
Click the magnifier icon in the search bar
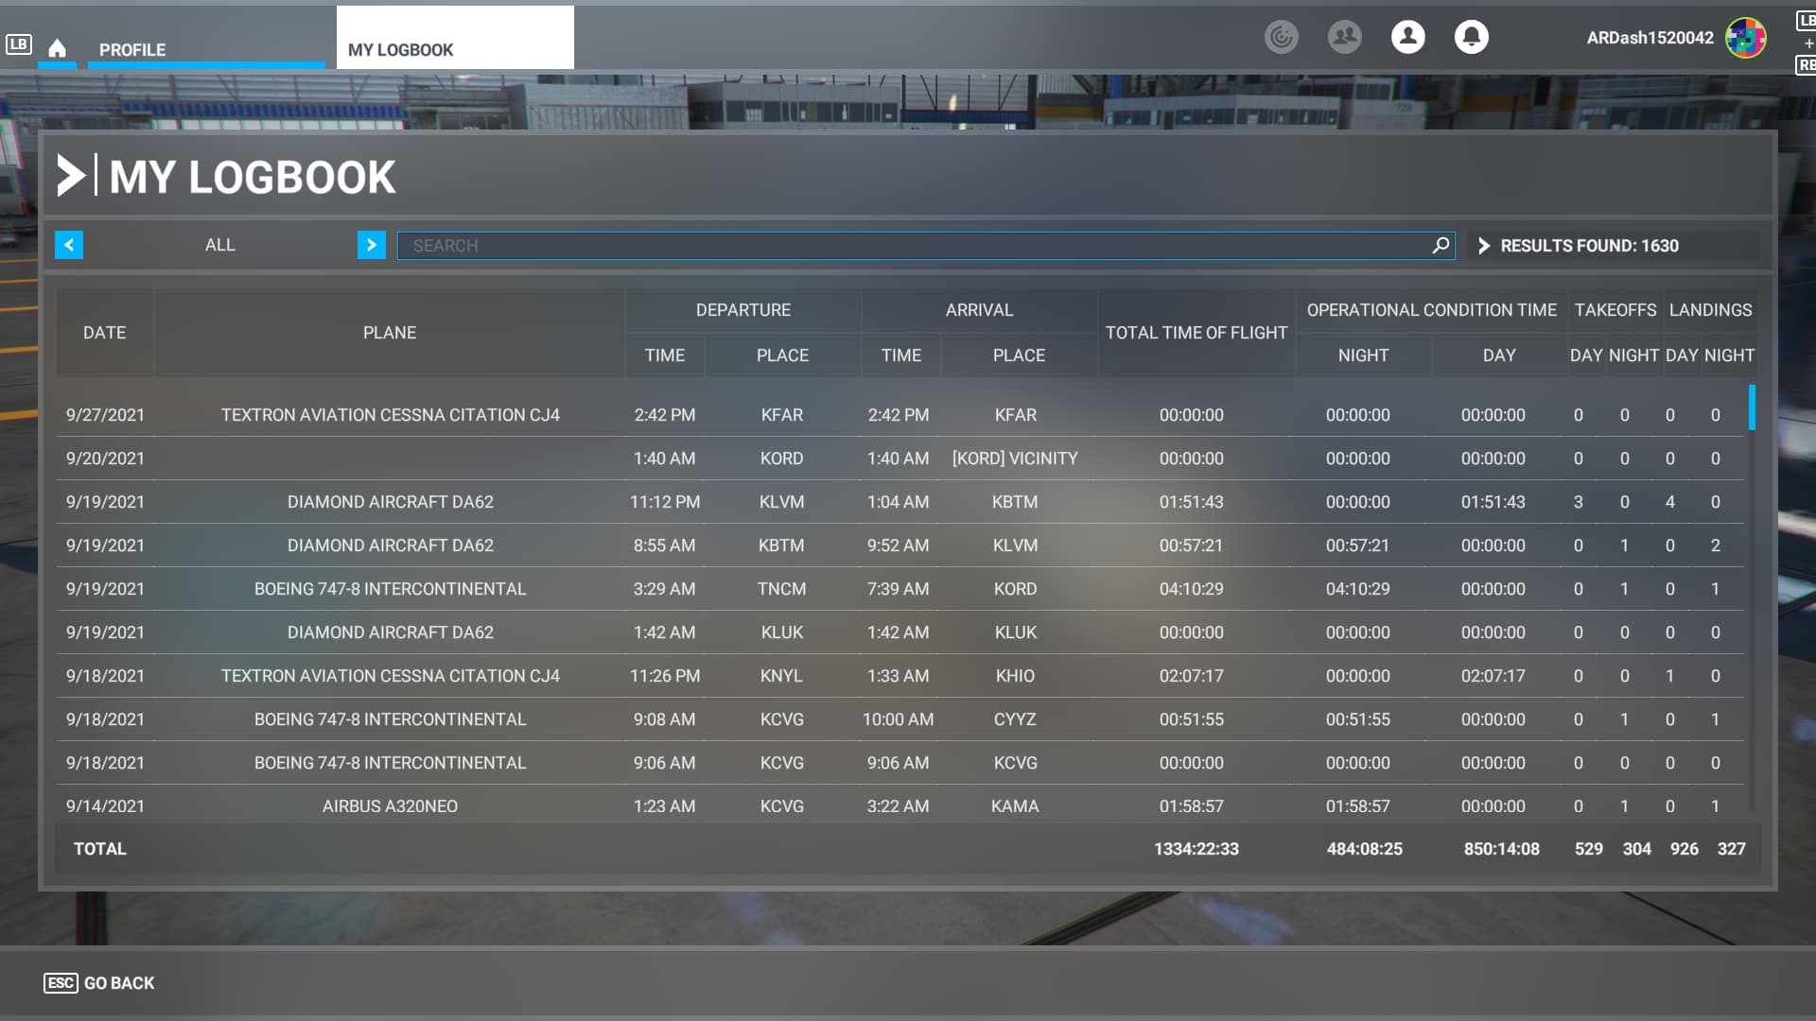pos(1441,246)
